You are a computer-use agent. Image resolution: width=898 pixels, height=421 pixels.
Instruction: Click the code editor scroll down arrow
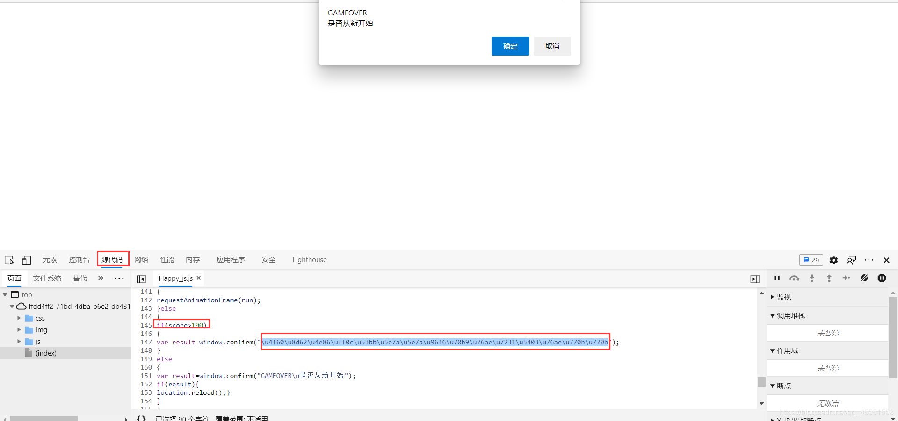[761, 403]
